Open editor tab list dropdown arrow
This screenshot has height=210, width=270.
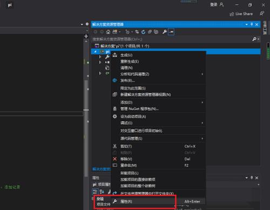(x=82, y=24)
